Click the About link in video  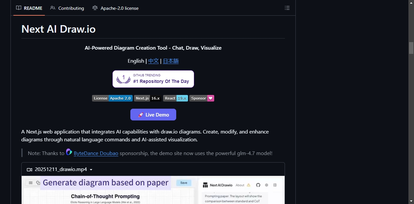click(x=240, y=185)
